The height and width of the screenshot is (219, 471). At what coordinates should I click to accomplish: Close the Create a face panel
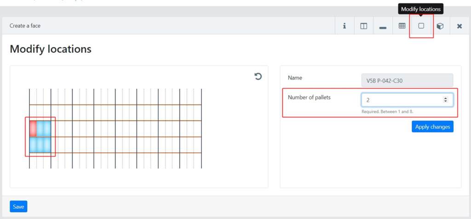[460, 26]
